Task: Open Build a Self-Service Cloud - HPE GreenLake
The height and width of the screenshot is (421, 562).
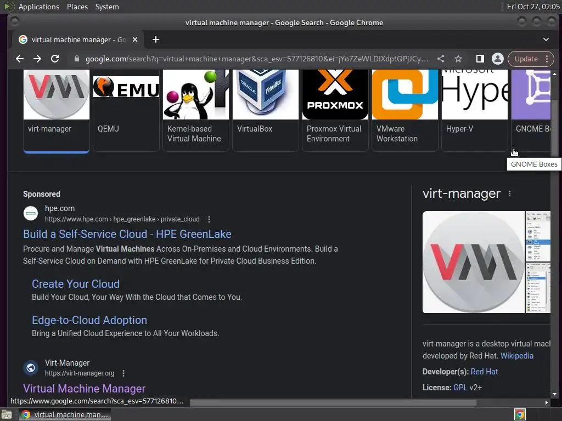Action: click(127, 234)
